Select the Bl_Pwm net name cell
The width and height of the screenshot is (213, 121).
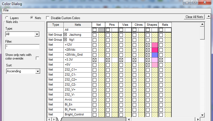tap(78, 109)
